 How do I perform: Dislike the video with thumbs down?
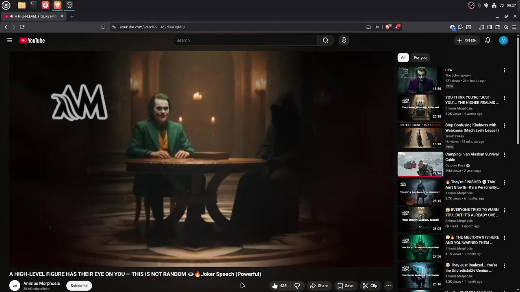coord(297,286)
